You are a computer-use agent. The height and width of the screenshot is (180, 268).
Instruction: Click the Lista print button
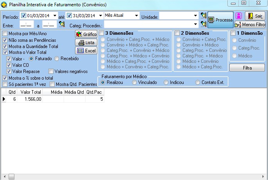[86, 43]
